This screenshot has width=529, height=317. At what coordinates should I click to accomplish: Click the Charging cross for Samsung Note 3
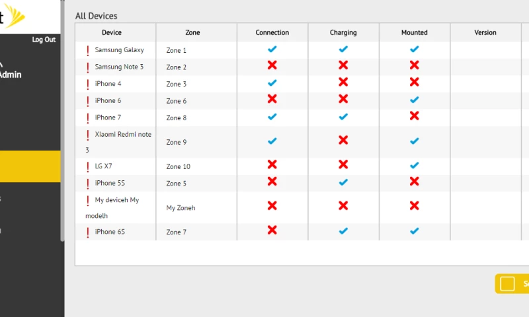343,65
